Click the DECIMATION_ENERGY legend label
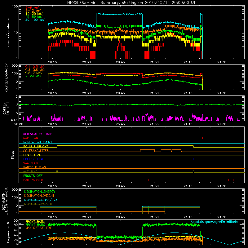This screenshot has height=248, width=248. (x=40, y=192)
